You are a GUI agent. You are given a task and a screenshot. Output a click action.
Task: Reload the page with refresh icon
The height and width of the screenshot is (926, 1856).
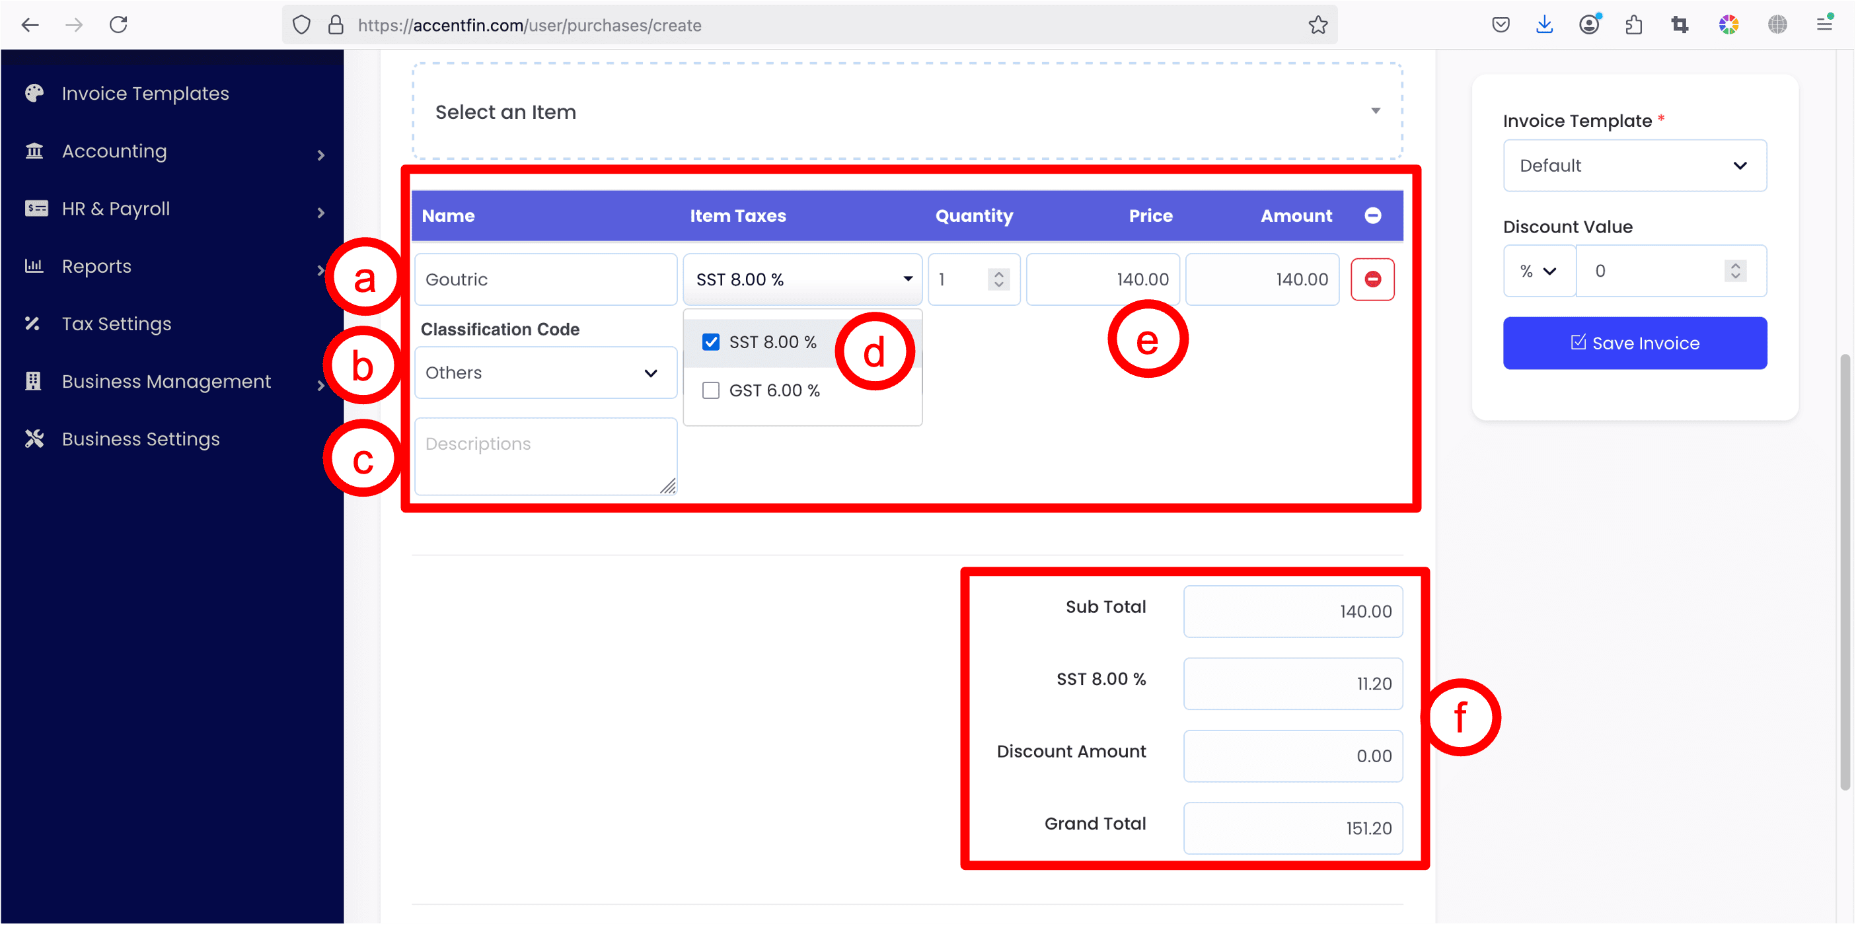pyautogui.click(x=119, y=25)
